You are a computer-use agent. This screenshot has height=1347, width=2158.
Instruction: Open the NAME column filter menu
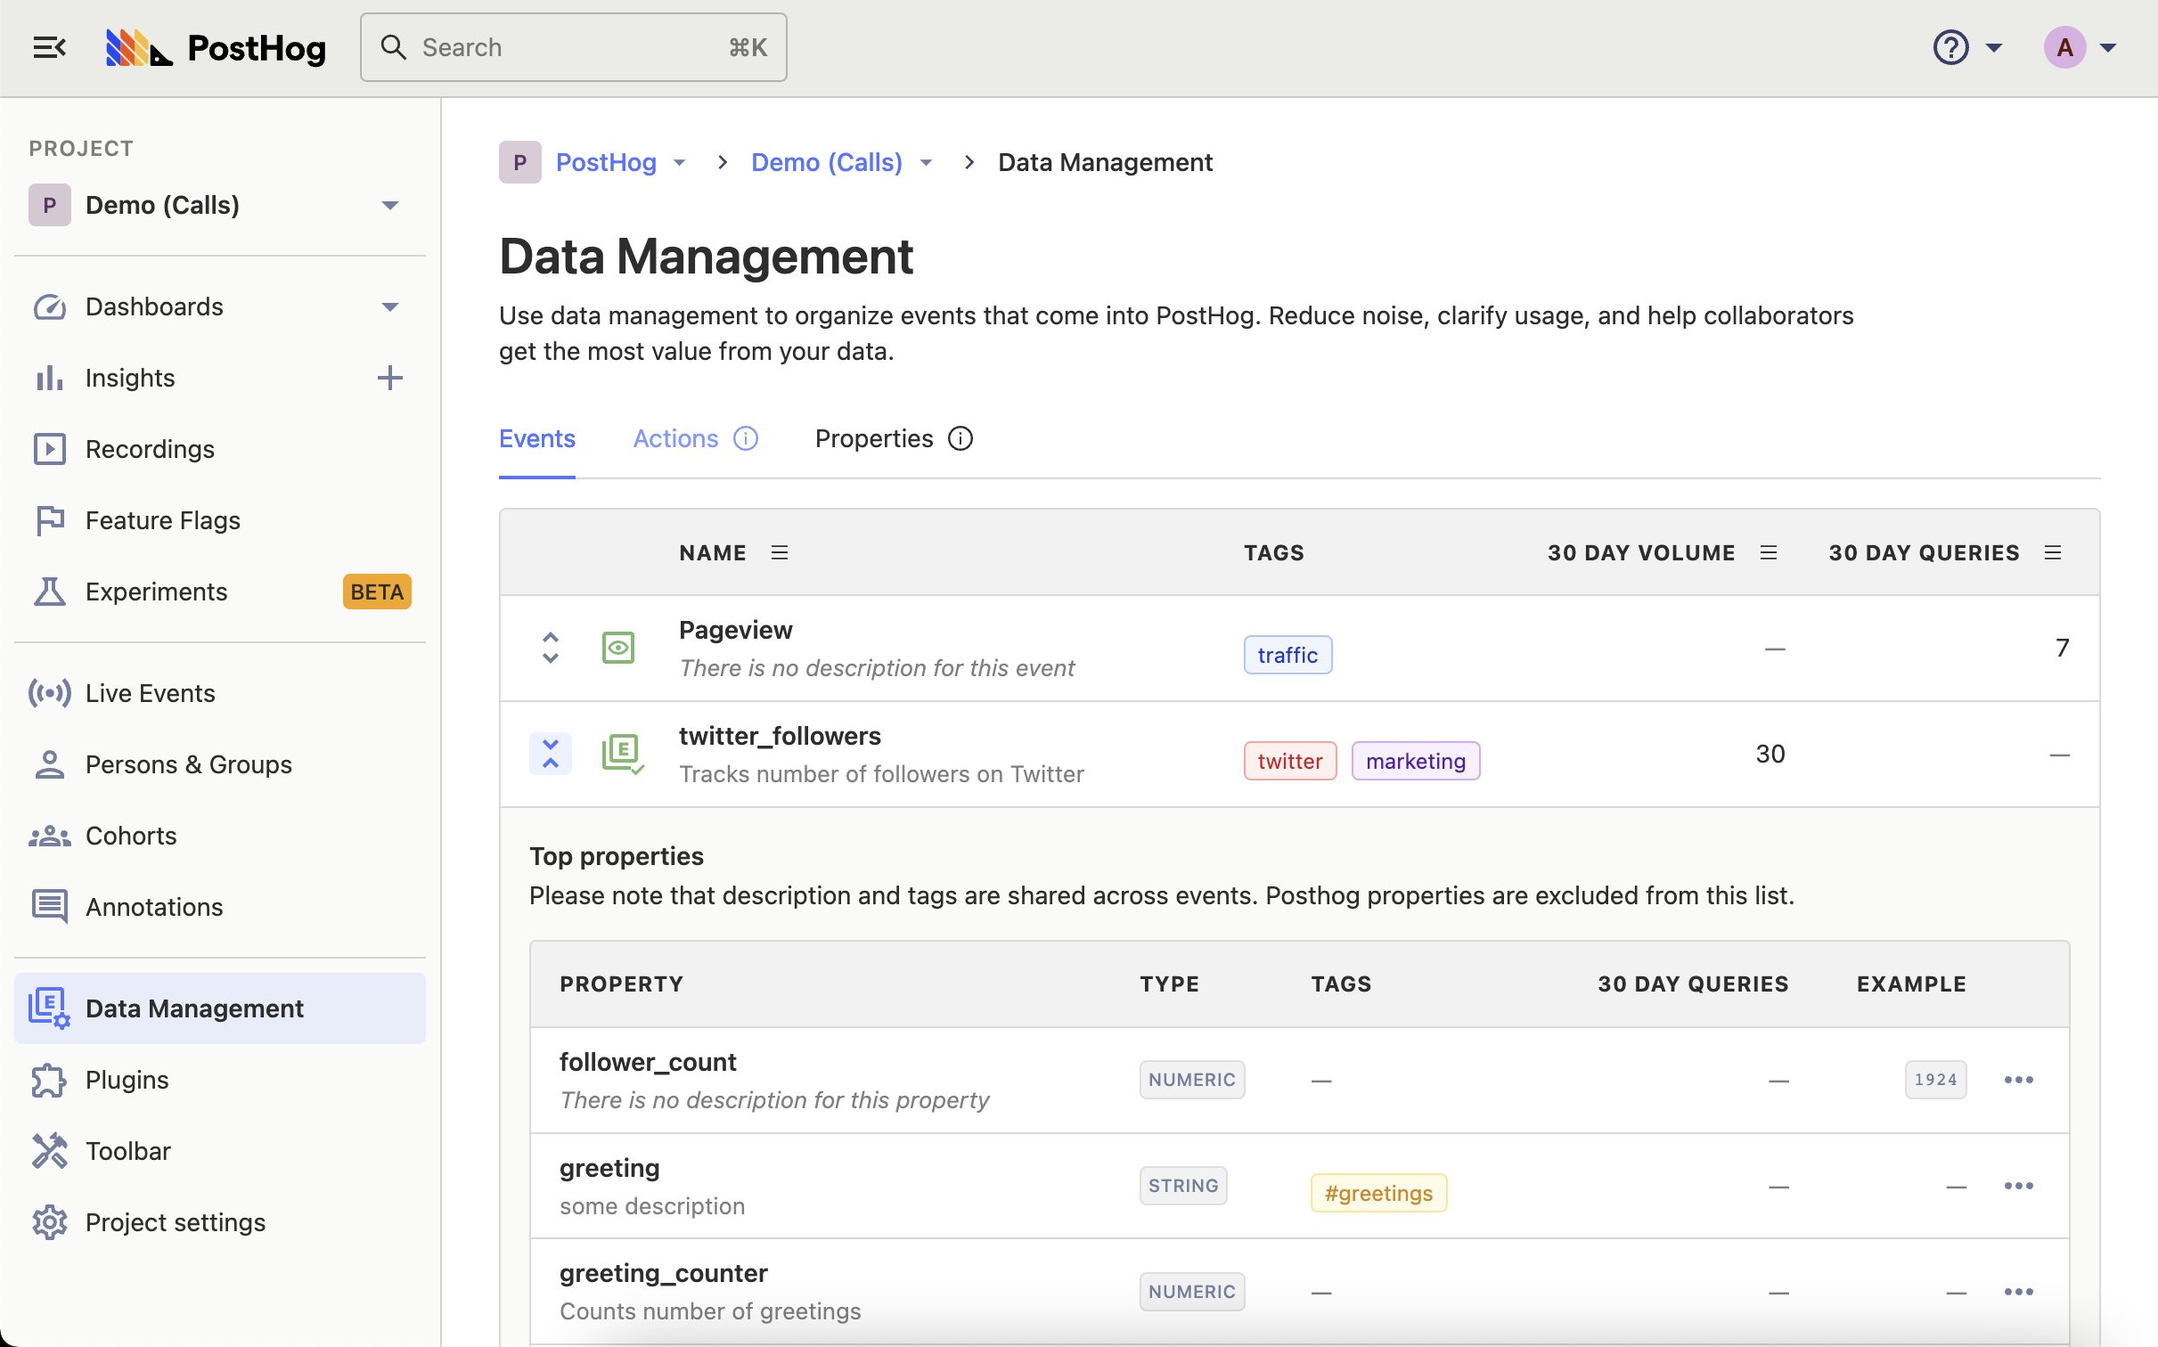[x=781, y=552]
